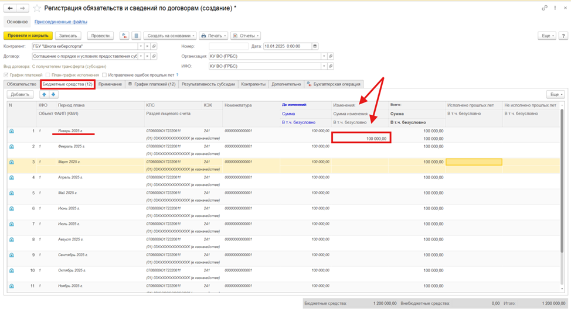Screen dimensions: 571x309
Task: Open Присоединенные файлы link
Action: (x=61, y=22)
